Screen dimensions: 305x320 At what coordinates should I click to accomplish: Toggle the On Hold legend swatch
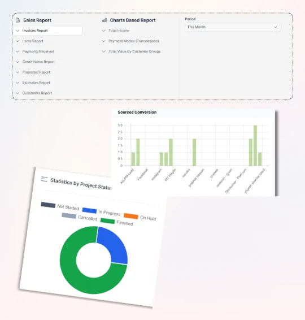[131, 216]
